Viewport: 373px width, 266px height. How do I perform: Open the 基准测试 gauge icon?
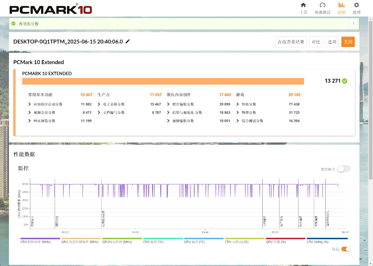point(322,5)
